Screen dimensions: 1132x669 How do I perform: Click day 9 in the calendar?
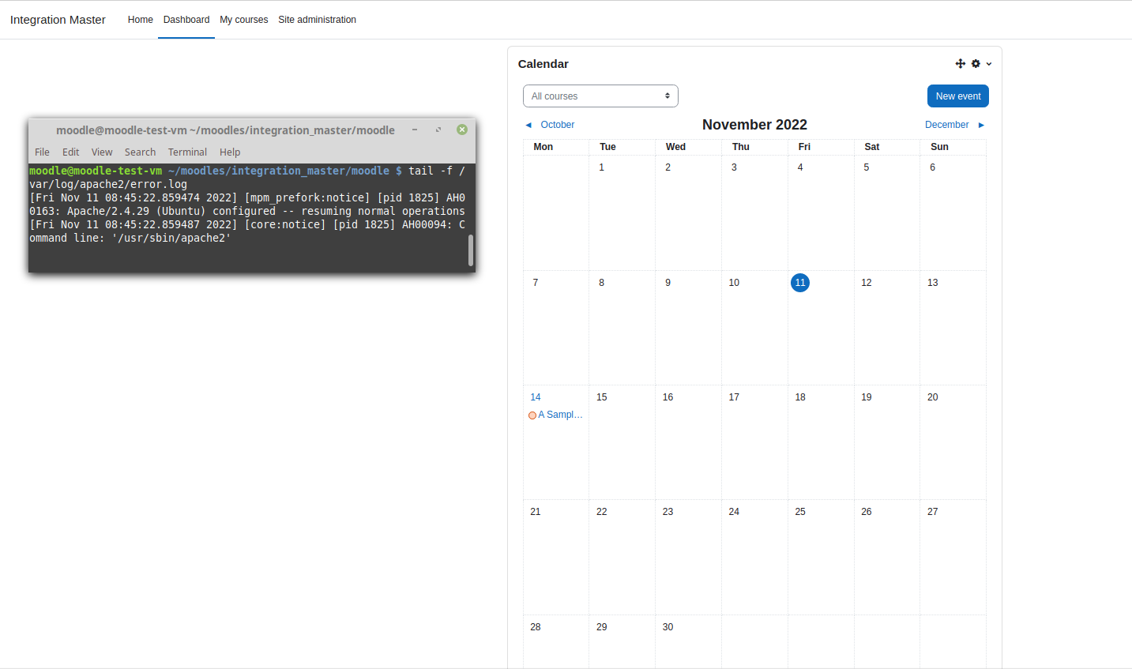pos(668,283)
